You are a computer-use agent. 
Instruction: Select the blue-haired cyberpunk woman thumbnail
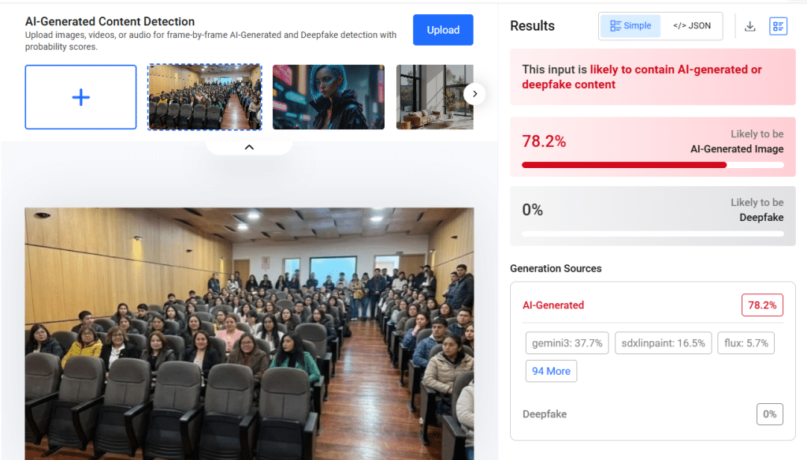(x=329, y=97)
